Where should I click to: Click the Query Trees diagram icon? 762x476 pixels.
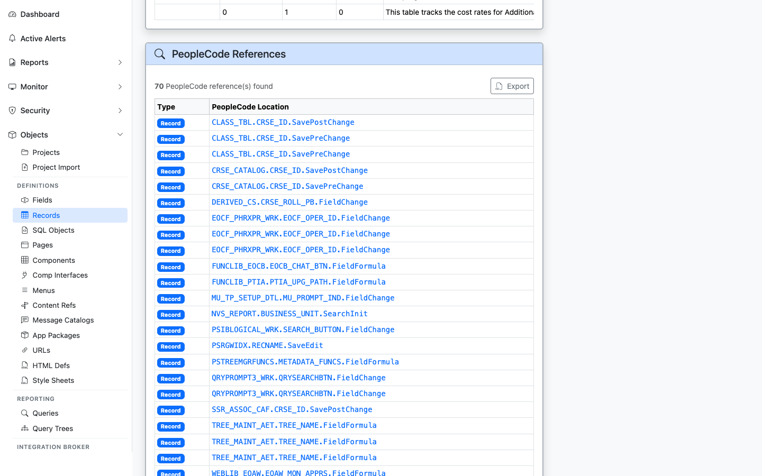(25, 428)
